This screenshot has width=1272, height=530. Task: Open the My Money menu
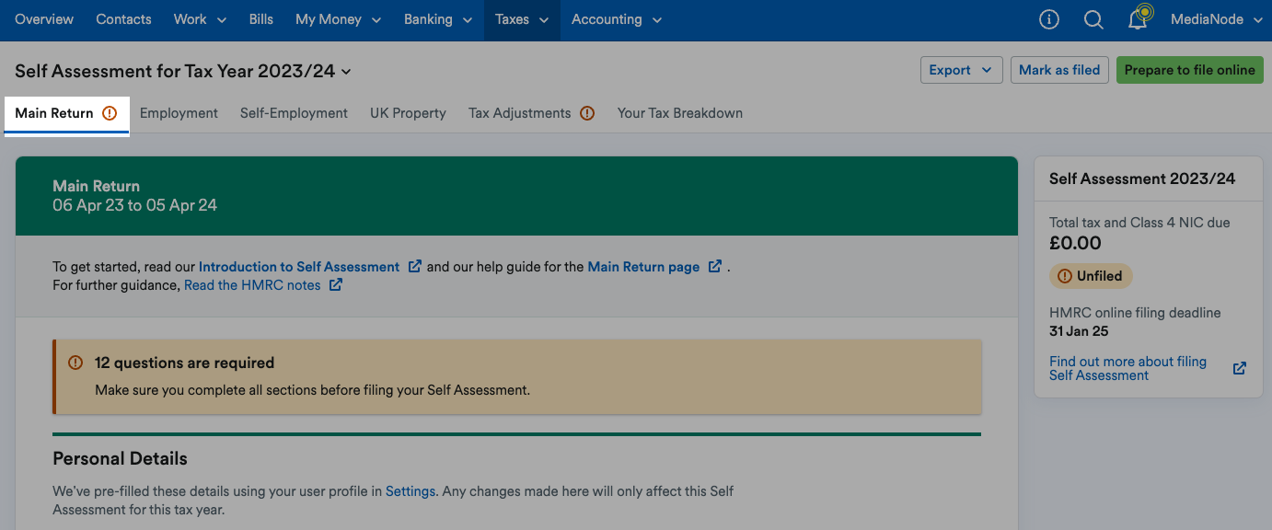[338, 19]
